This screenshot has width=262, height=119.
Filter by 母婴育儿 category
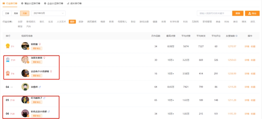point(122,22)
